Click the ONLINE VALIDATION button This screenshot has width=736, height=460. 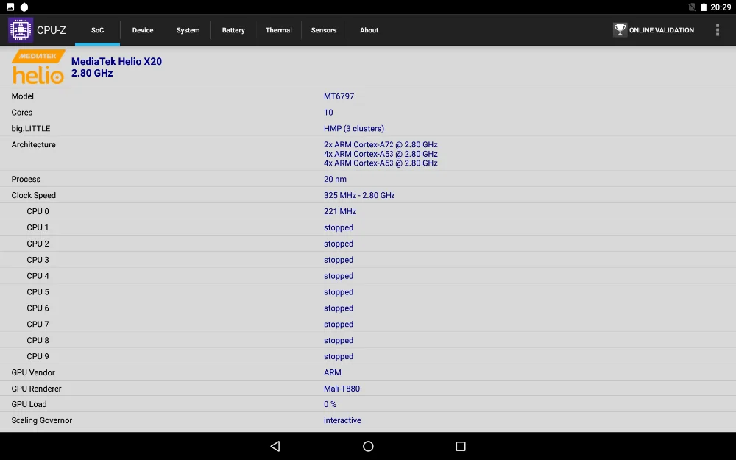coord(655,29)
